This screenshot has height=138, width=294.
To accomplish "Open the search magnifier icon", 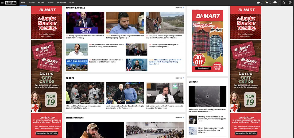I will (x=284, y=3).
